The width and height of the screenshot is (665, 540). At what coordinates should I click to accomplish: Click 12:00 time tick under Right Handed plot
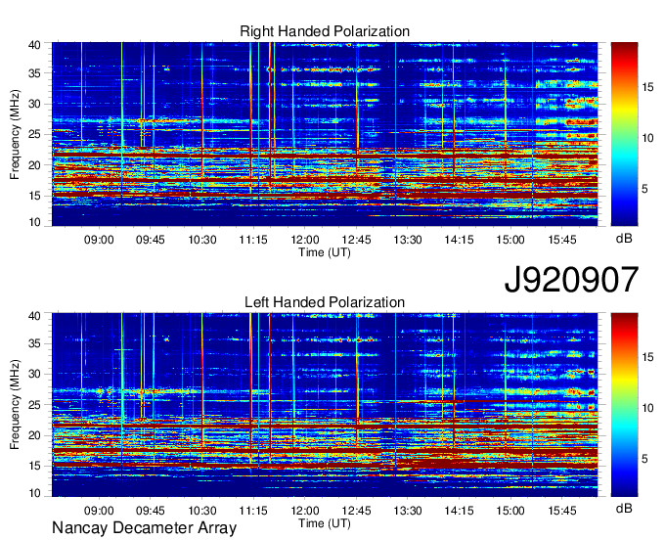(305, 240)
